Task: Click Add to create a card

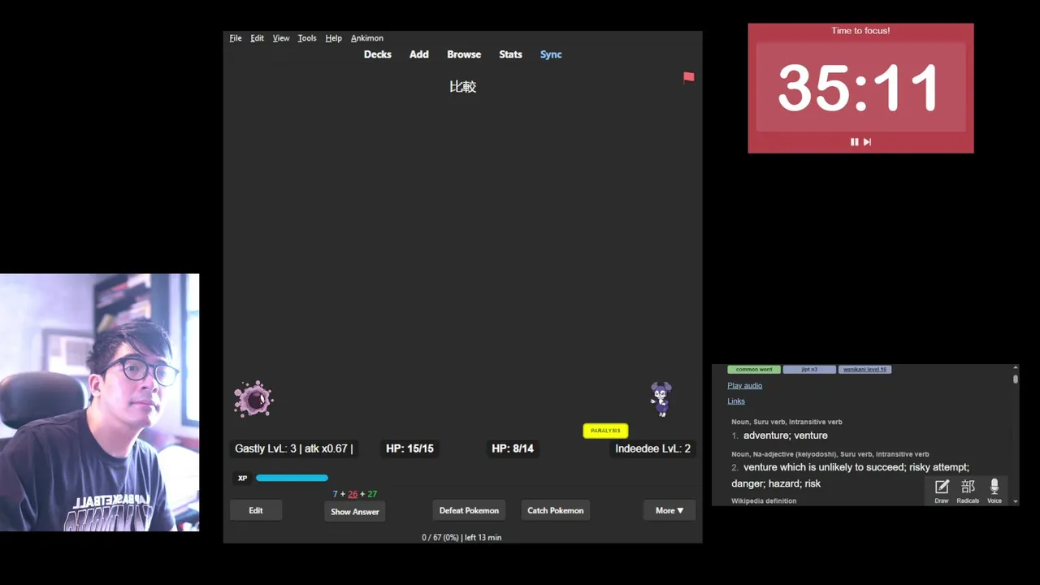Action: pyautogui.click(x=419, y=54)
